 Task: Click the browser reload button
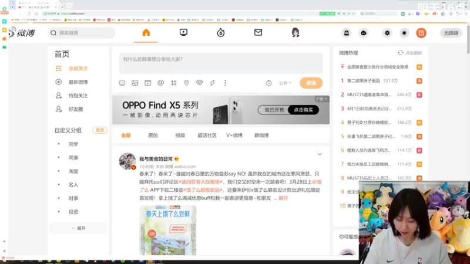[28, 13]
